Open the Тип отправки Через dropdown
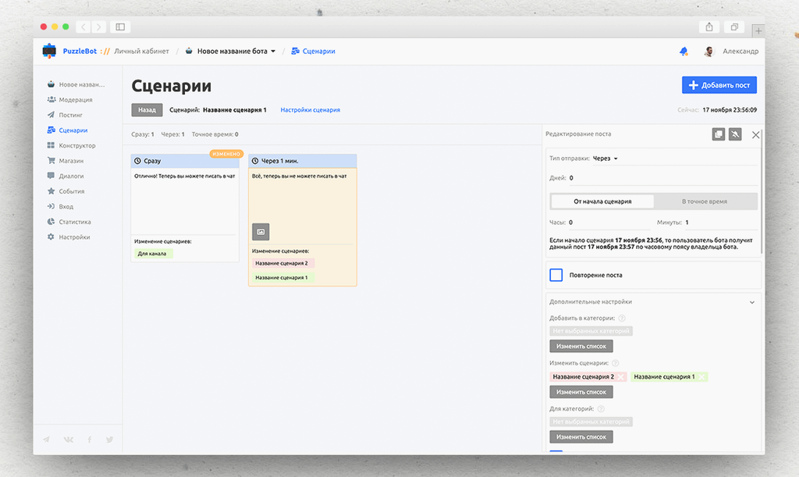The height and width of the screenshot is (477, 799). (x=605, y=158)
